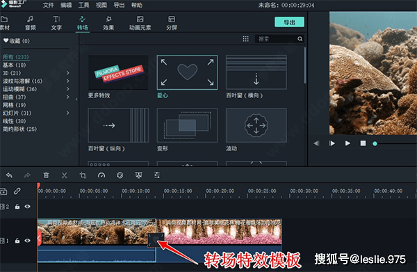The height and width of the screenshot is (272, 417).
Task: Click the redo arrow icon
Action: [x=27, y=175]
